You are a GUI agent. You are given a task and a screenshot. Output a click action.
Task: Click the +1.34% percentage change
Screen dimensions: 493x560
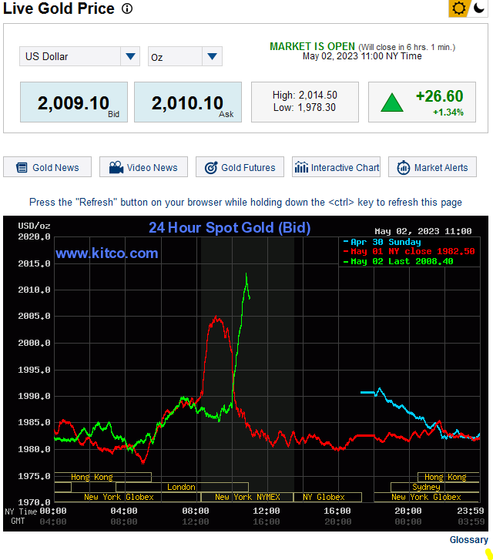tap(448, 112)
